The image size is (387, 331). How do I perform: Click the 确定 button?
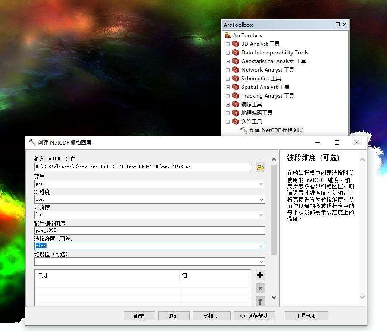(x=139, y=316)
